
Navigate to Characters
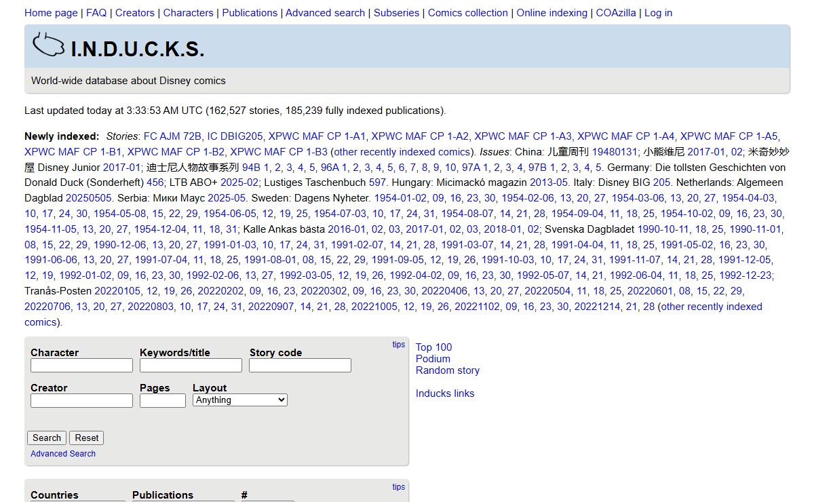pos(189,13)
